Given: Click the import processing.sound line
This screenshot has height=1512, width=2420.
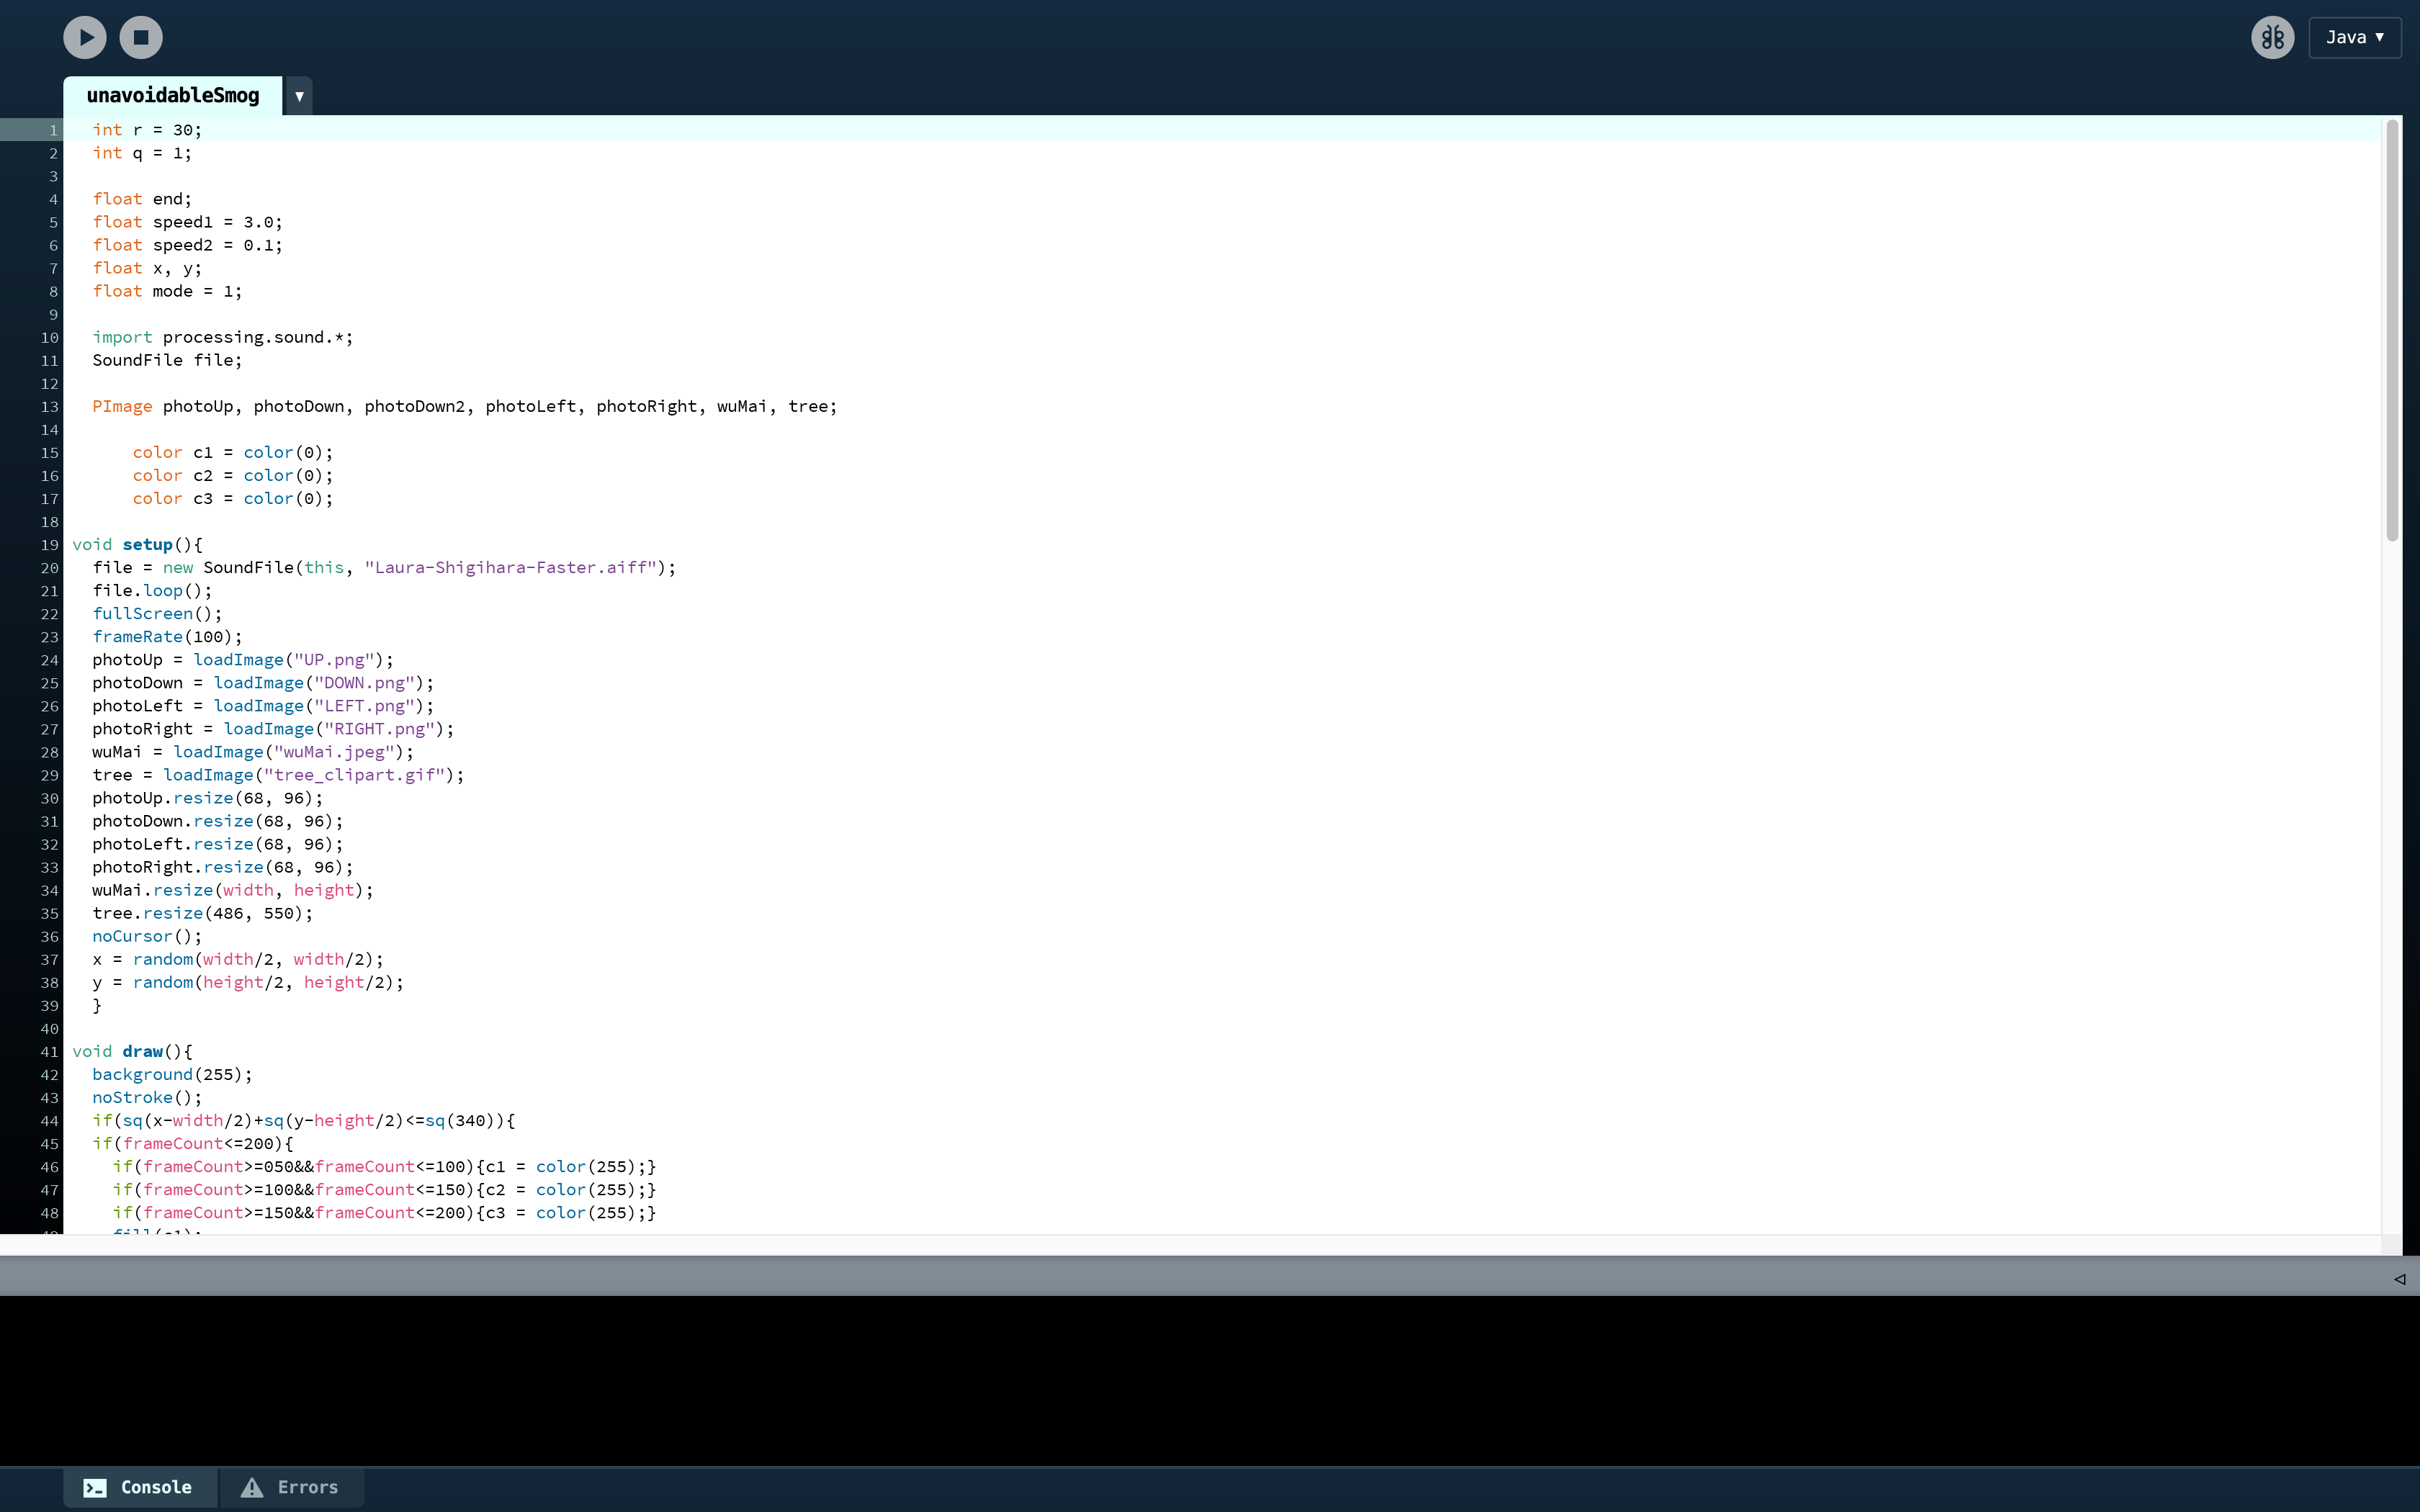Looking at the screenshot, I should point(222,338).
